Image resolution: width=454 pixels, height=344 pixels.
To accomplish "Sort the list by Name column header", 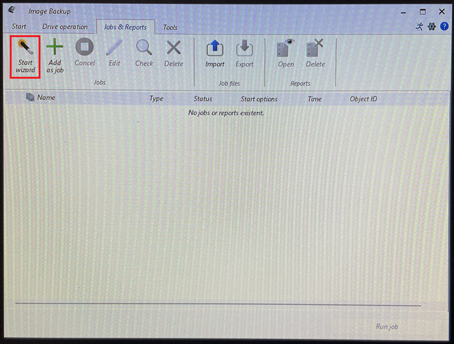I will coord(46,98).
